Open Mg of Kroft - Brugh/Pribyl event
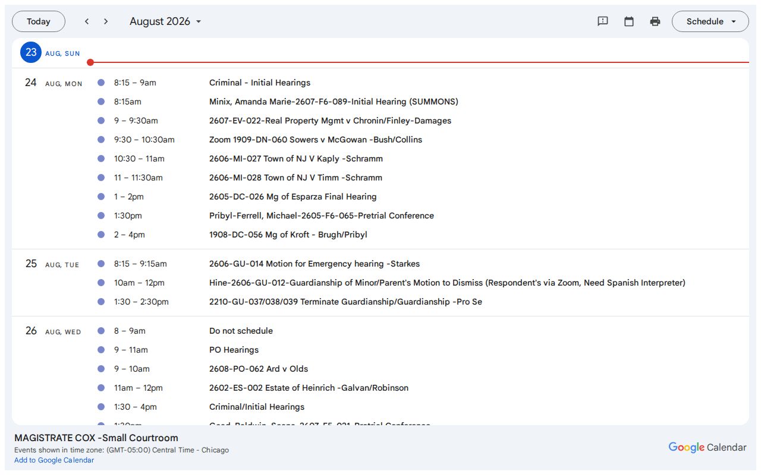 point(288,235)
